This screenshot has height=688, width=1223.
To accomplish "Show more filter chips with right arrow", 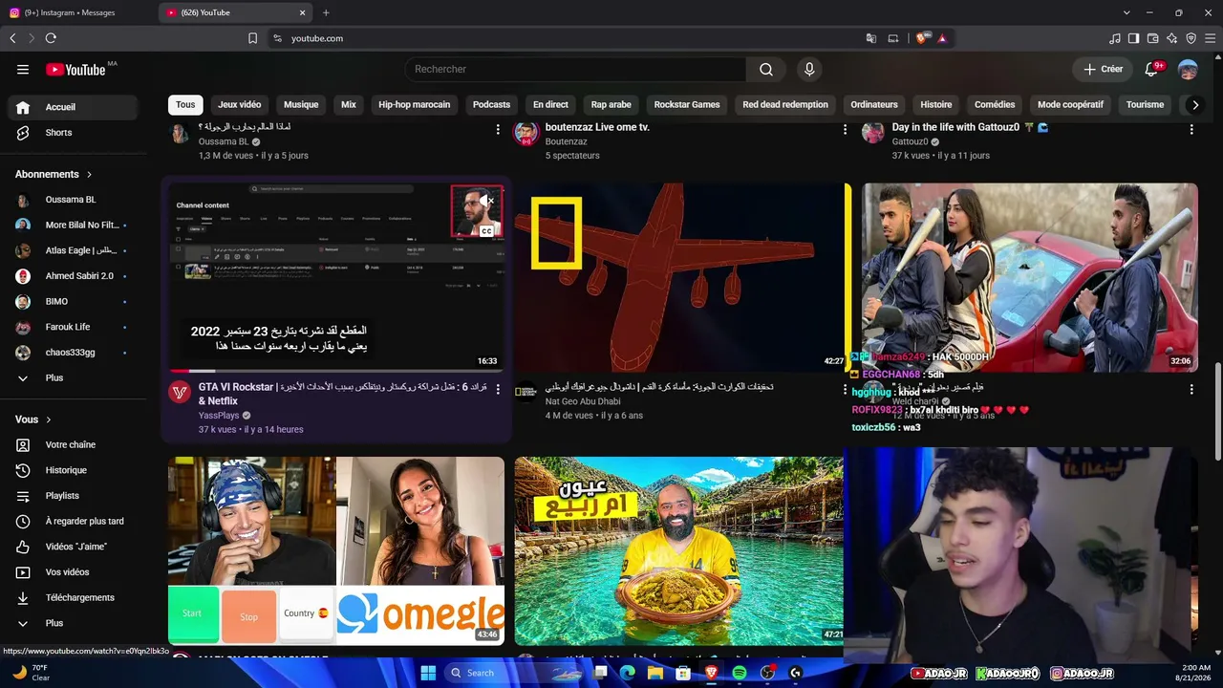I will tap(1195, 105).
